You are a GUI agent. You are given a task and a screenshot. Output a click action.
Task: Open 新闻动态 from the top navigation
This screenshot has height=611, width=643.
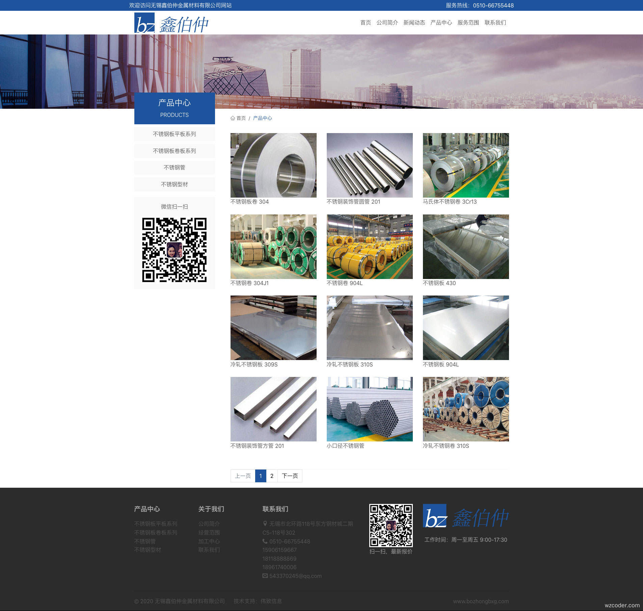click(414, 23)
